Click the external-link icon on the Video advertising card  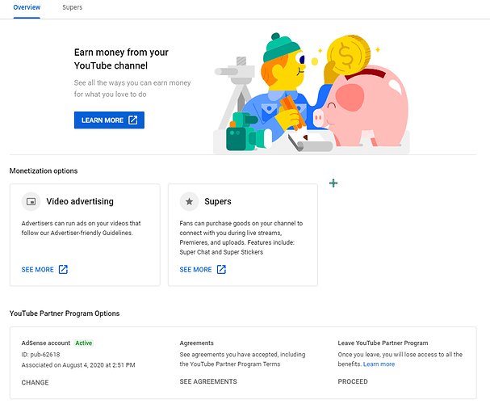click(63, 270)
